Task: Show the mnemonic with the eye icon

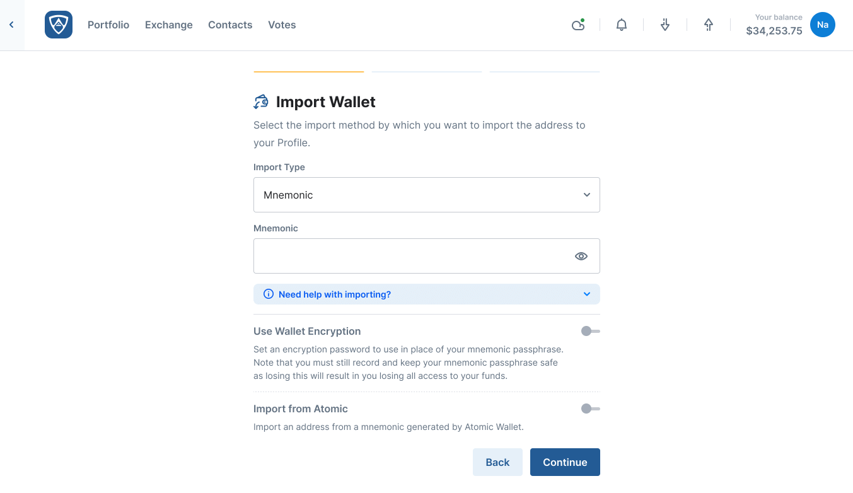Action: pos(581,256)
